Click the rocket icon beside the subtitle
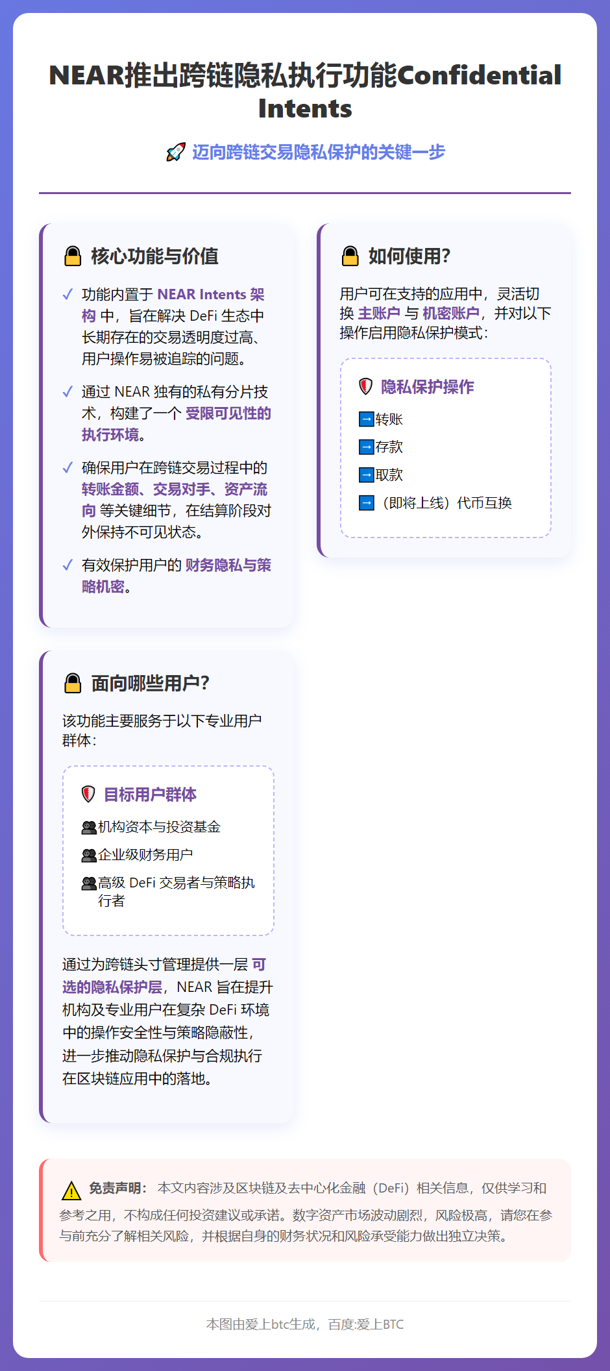Image resolution: width=610 pixels, height=1371 pixels. pyautogui.click(x=175, y=153)
